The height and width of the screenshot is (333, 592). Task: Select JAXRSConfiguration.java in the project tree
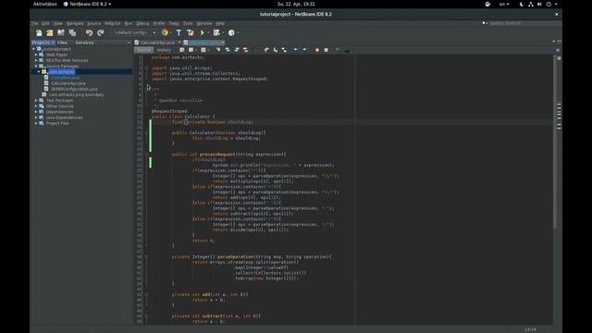tap(74, 89)
